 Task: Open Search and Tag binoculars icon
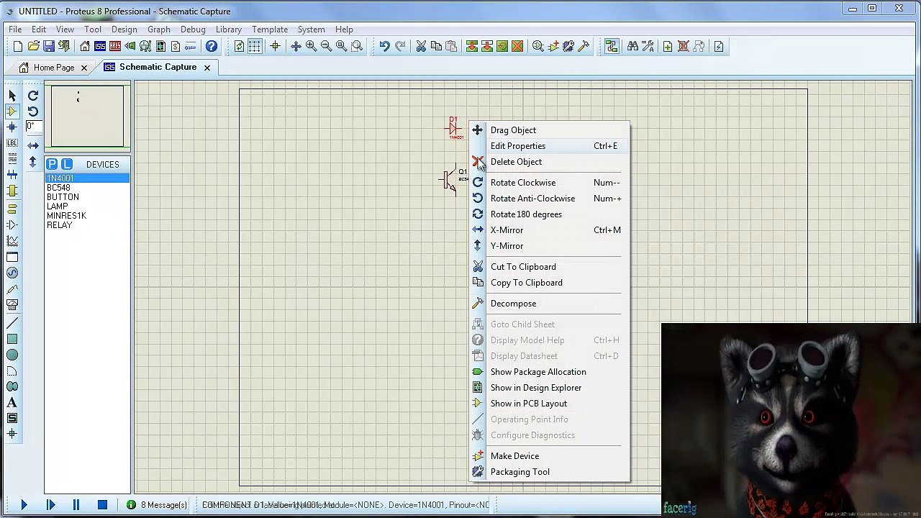(x=632, y=47)
